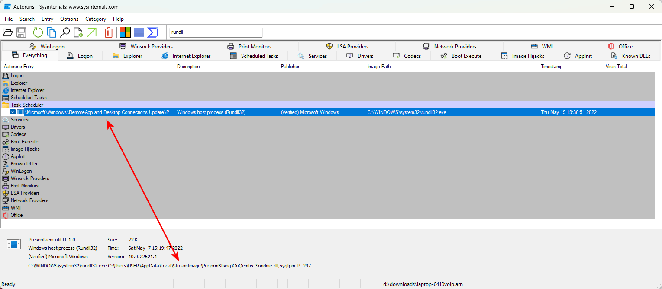This screenshot has height=289, width=662.
Task: Switch to the Services tab
Action: [x=313, y=56]
